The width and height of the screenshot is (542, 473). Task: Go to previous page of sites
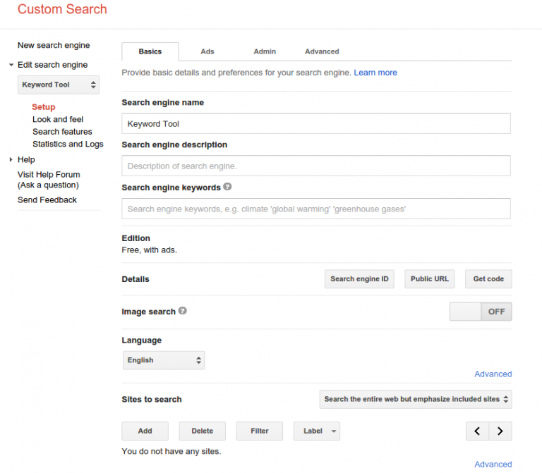point(477,431)
